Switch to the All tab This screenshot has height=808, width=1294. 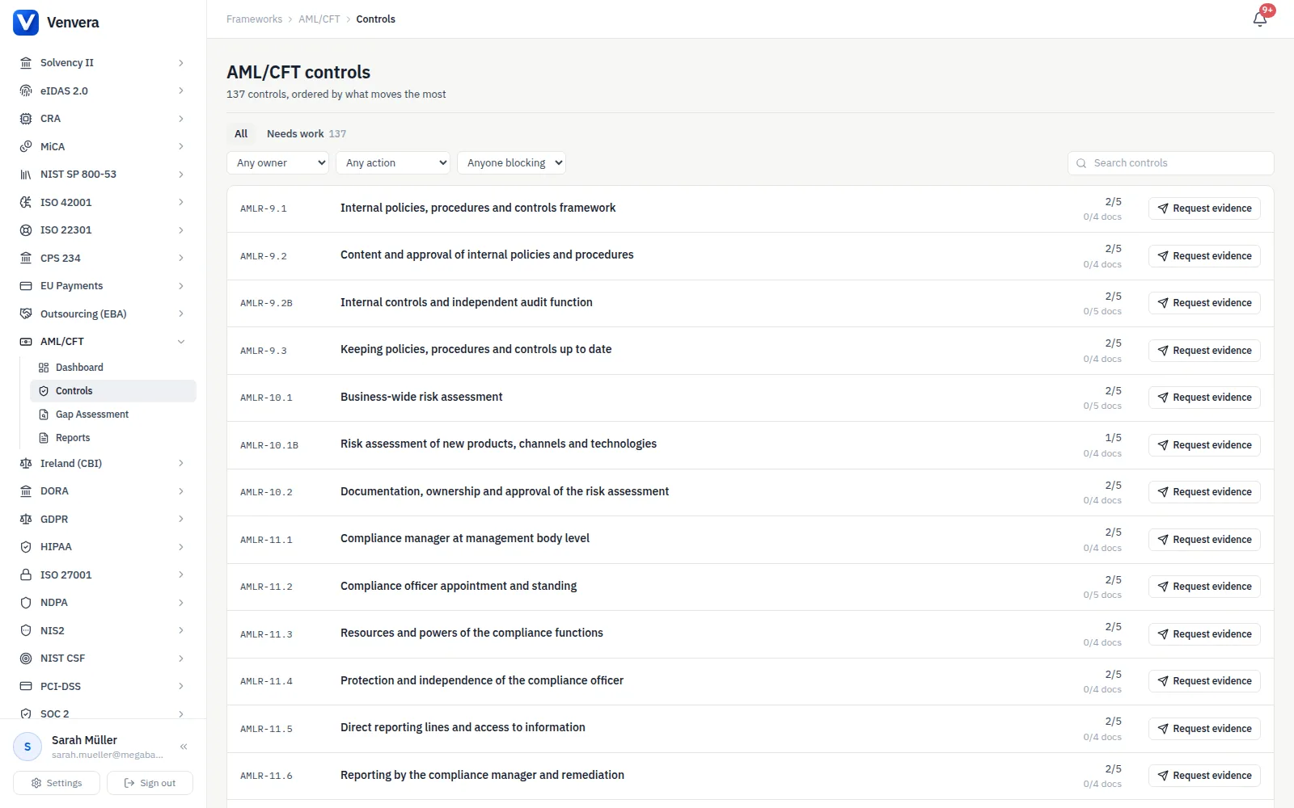pyautogui.click(x=241, y=133)
